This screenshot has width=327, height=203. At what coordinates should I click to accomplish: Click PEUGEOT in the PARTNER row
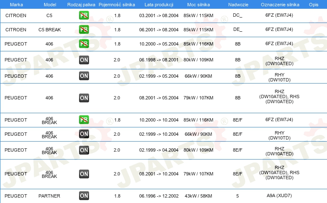pyautogui.click(x=16, y=196)
